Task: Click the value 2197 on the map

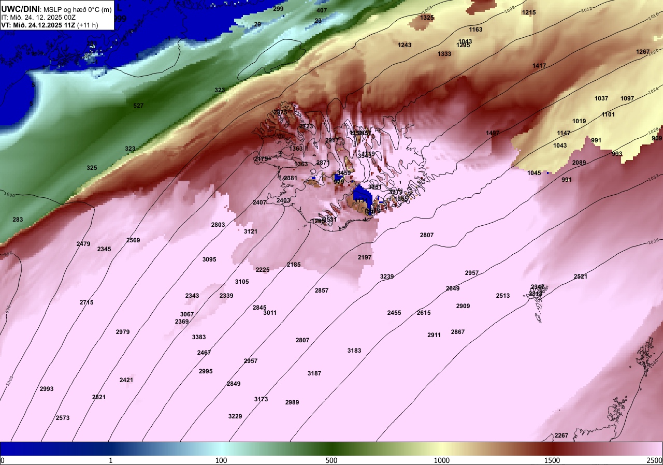Action: pos(365,257)
